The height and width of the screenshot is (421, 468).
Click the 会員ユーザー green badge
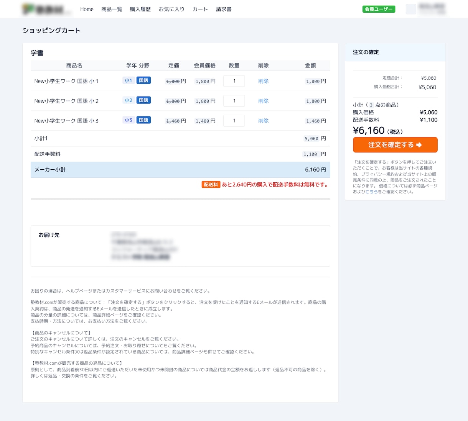tap(379, 9)
